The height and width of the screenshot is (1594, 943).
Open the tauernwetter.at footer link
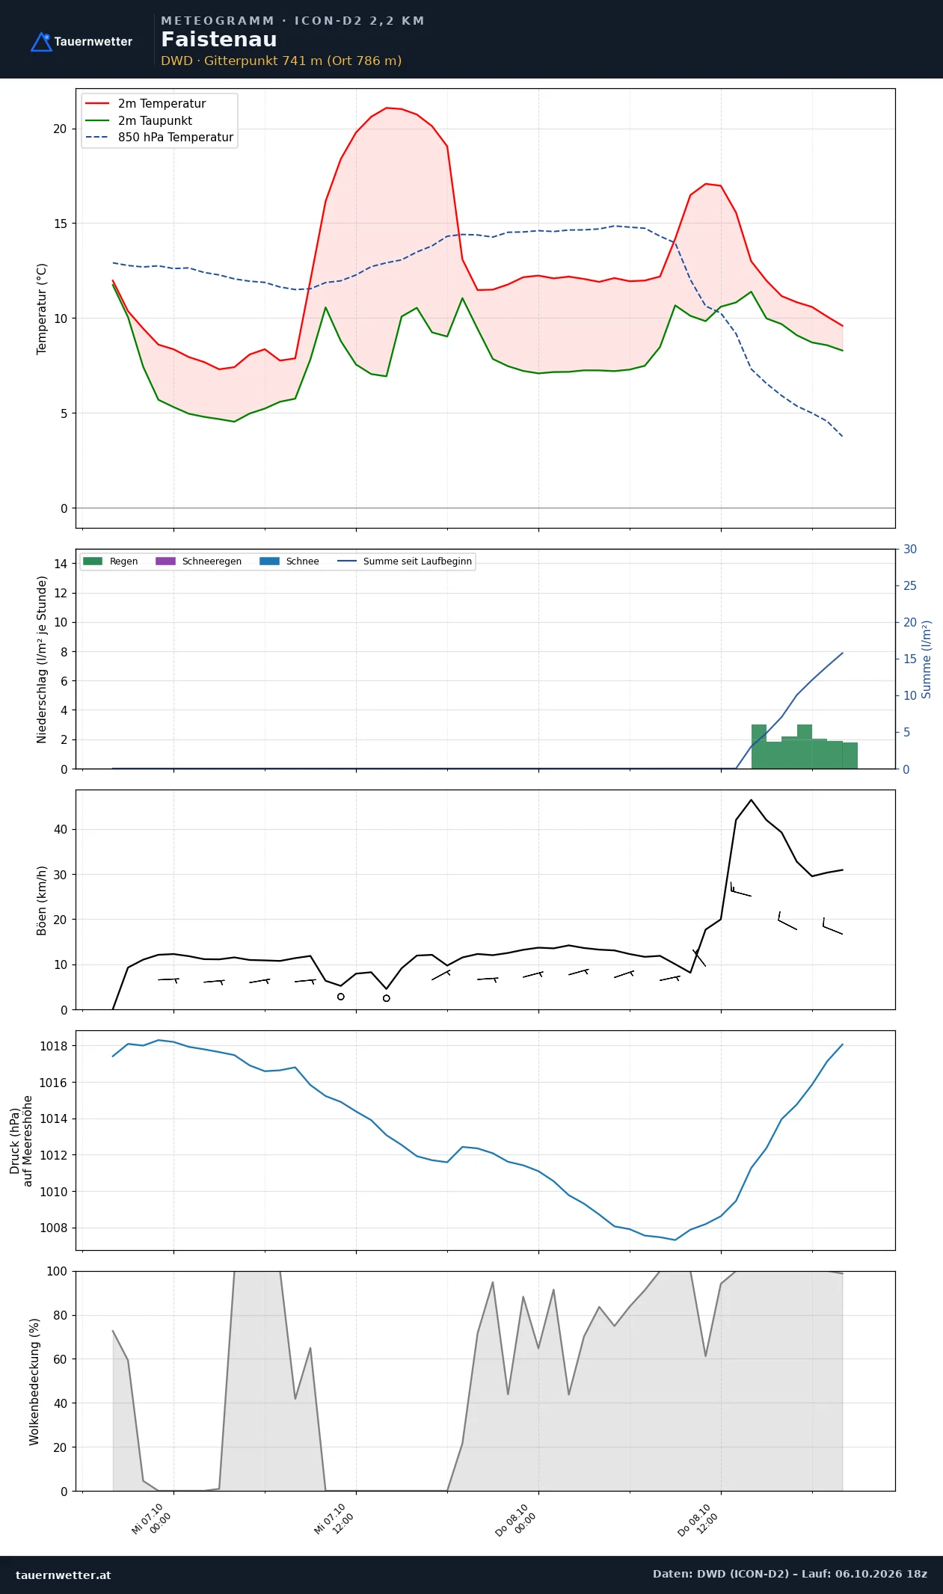64,1575
